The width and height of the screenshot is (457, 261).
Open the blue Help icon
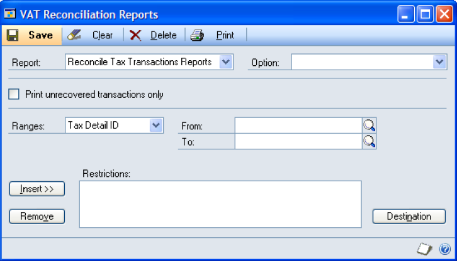tap(443, 249)
